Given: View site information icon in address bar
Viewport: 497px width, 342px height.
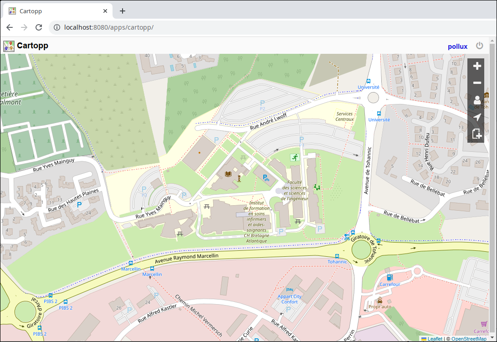Looking at the screenshot, I should tap(57, 27).
